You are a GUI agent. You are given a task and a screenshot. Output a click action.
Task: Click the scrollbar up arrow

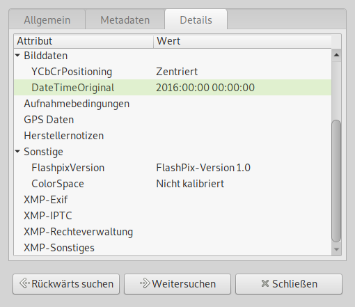point(336,55)
